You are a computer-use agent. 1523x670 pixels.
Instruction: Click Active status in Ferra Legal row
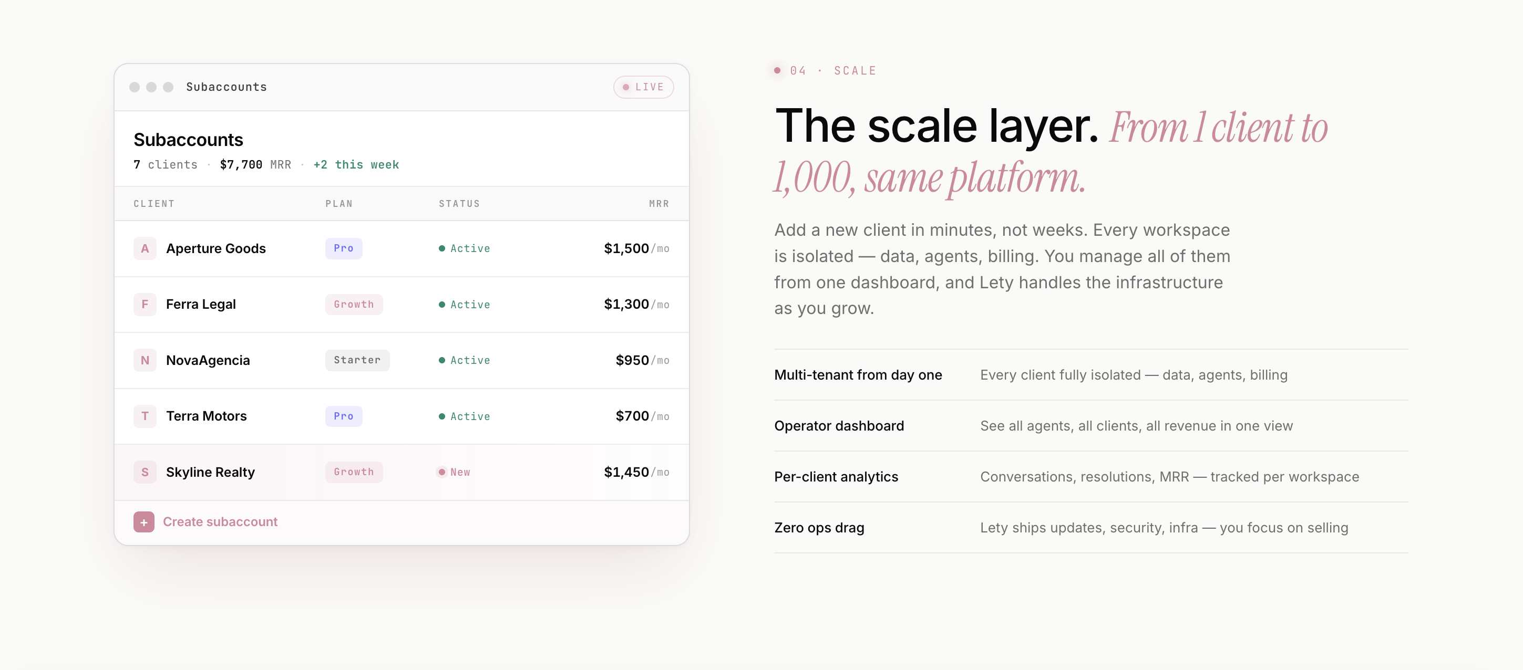tap(464, 304)
